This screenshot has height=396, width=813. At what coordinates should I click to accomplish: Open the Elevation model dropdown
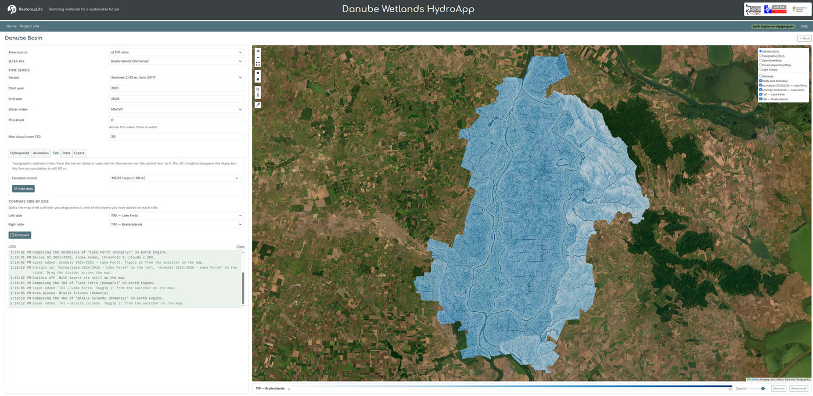(175, 178)
